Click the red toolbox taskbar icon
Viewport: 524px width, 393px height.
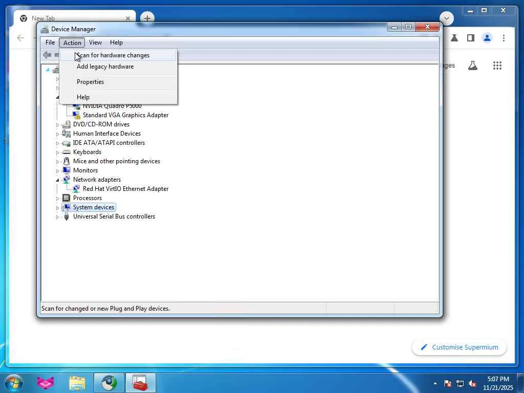(140, 383)
